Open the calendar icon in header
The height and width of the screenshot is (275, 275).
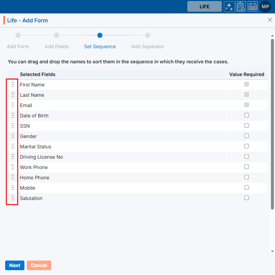[253, 7]
